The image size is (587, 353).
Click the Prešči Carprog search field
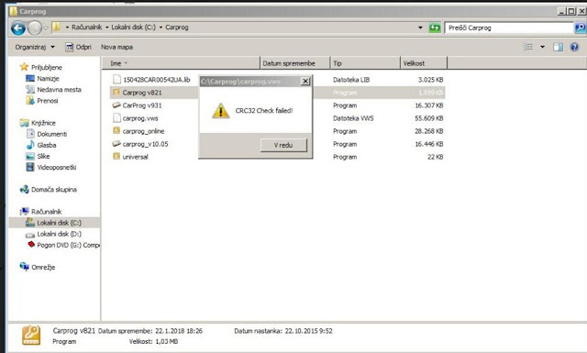tap(509, 28)
